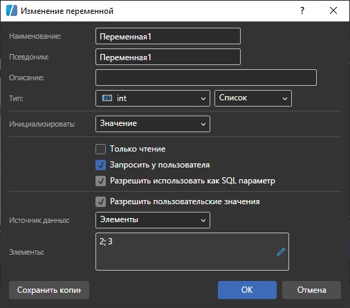350x308 pixels.
Task: Open the int type dropdown
Action: point(153,98)
